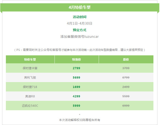Click the banner title 4月特价车型
The image size is (160, 125).
pyautogui.click(x=79, y=7)
